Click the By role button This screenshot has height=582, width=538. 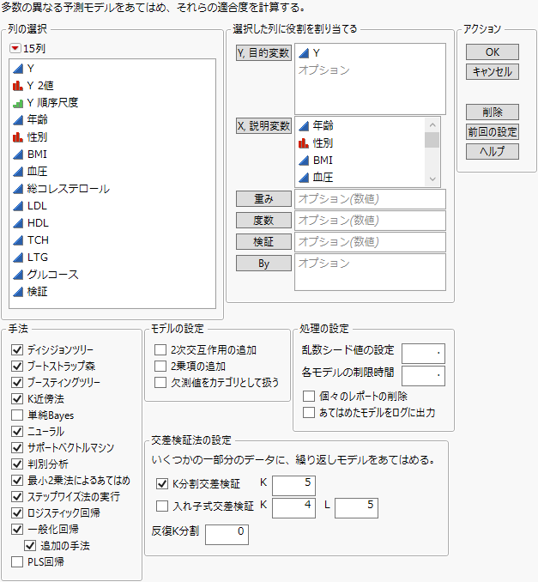[263, 264]
